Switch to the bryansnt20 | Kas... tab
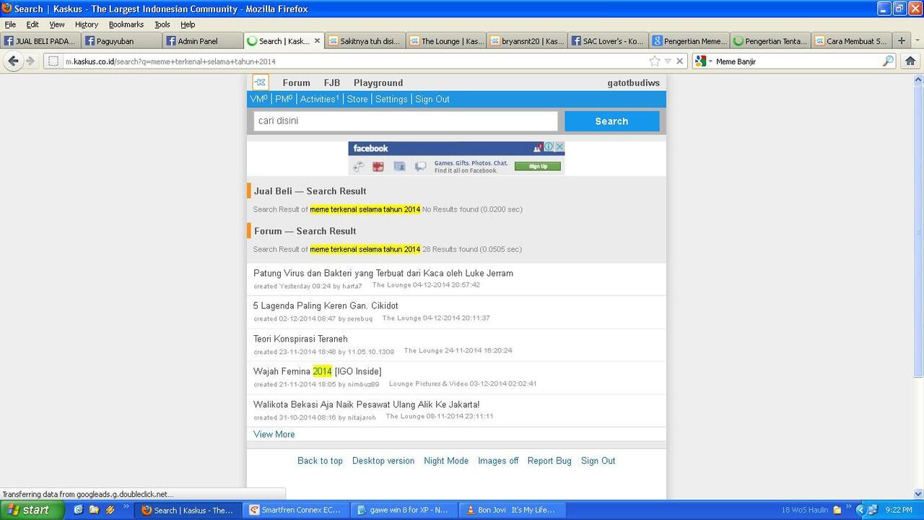This screenshot has width=924, height=520. (x=526, y=41)
